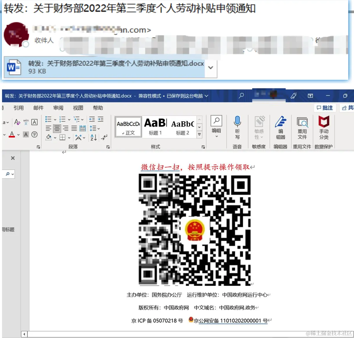Start dictation with 听写 microphone
This screenshot has width=354, height=338.
(237, 127)
